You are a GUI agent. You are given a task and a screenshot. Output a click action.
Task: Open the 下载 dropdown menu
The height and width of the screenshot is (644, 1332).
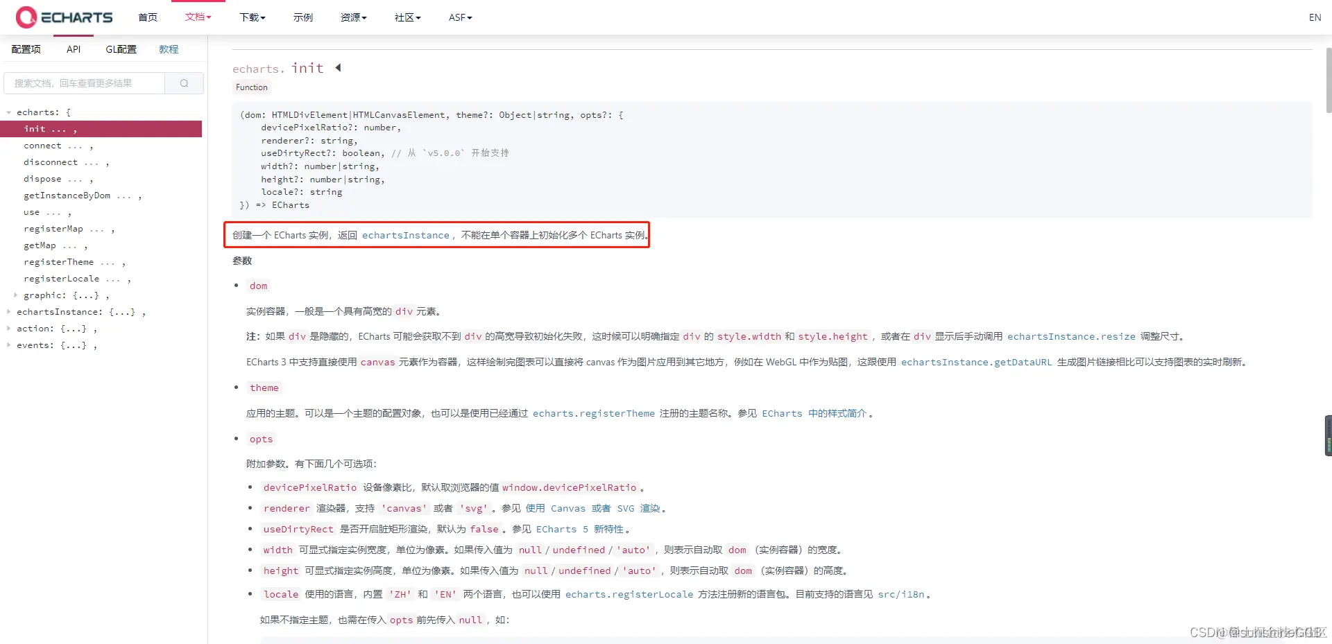click(x=253, y=17)
